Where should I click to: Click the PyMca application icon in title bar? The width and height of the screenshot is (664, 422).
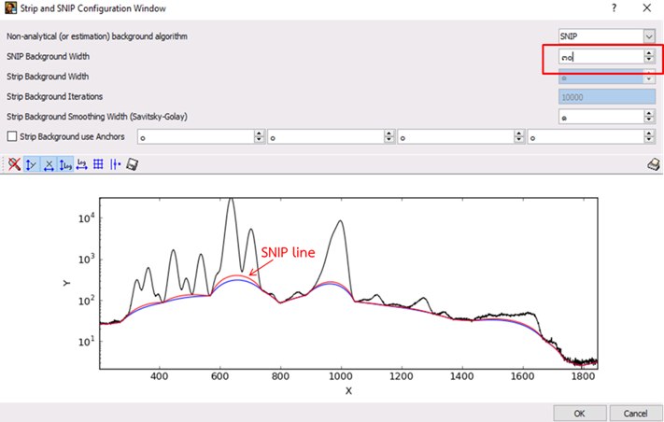pos(10,8)
